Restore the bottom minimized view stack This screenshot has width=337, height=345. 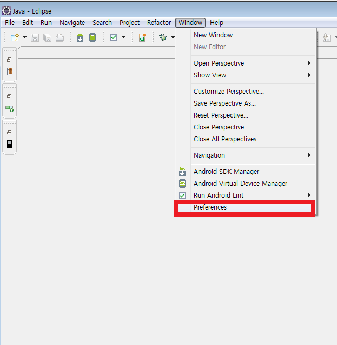9,132
